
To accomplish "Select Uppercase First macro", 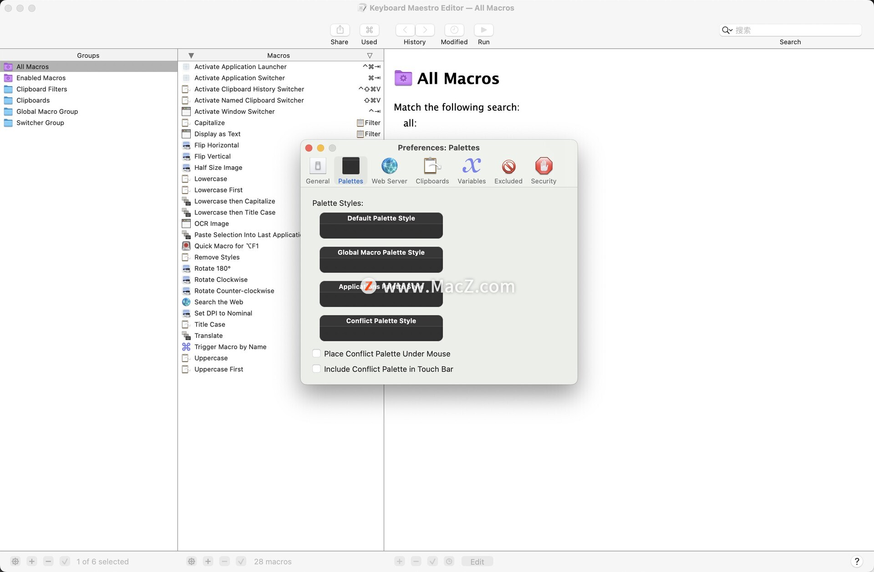I will coord(239,369).
